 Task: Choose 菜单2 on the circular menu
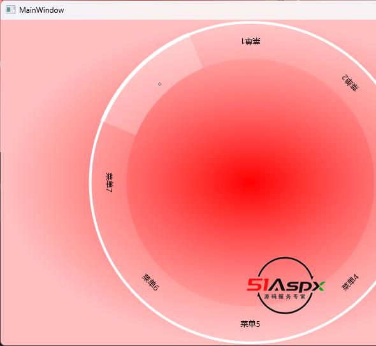point(351,83)
